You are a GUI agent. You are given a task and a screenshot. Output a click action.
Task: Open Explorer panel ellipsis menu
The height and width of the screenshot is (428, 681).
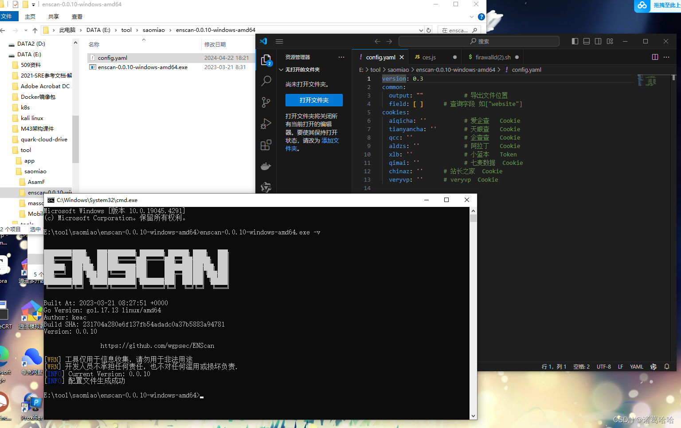coord(341,57)
